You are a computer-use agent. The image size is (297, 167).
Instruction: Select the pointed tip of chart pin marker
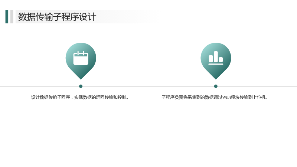216,78
